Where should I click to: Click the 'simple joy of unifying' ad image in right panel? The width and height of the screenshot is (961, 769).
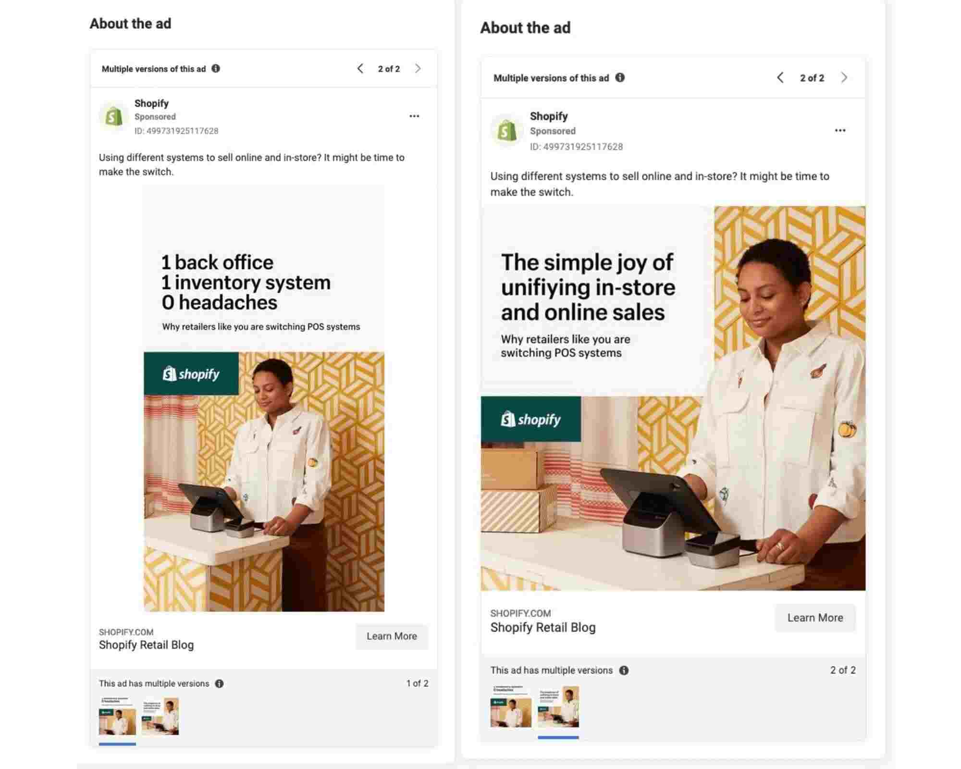pyautogui.click(x=673, y=398)
